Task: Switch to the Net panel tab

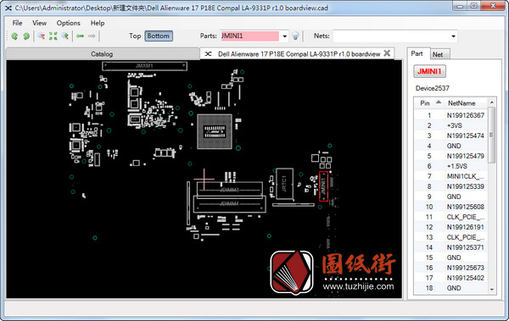Action: click(x=438, y=54)
